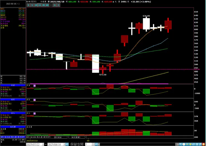
Task: Click the blue 外資 panel header
Action: click(x=13, y=85)
